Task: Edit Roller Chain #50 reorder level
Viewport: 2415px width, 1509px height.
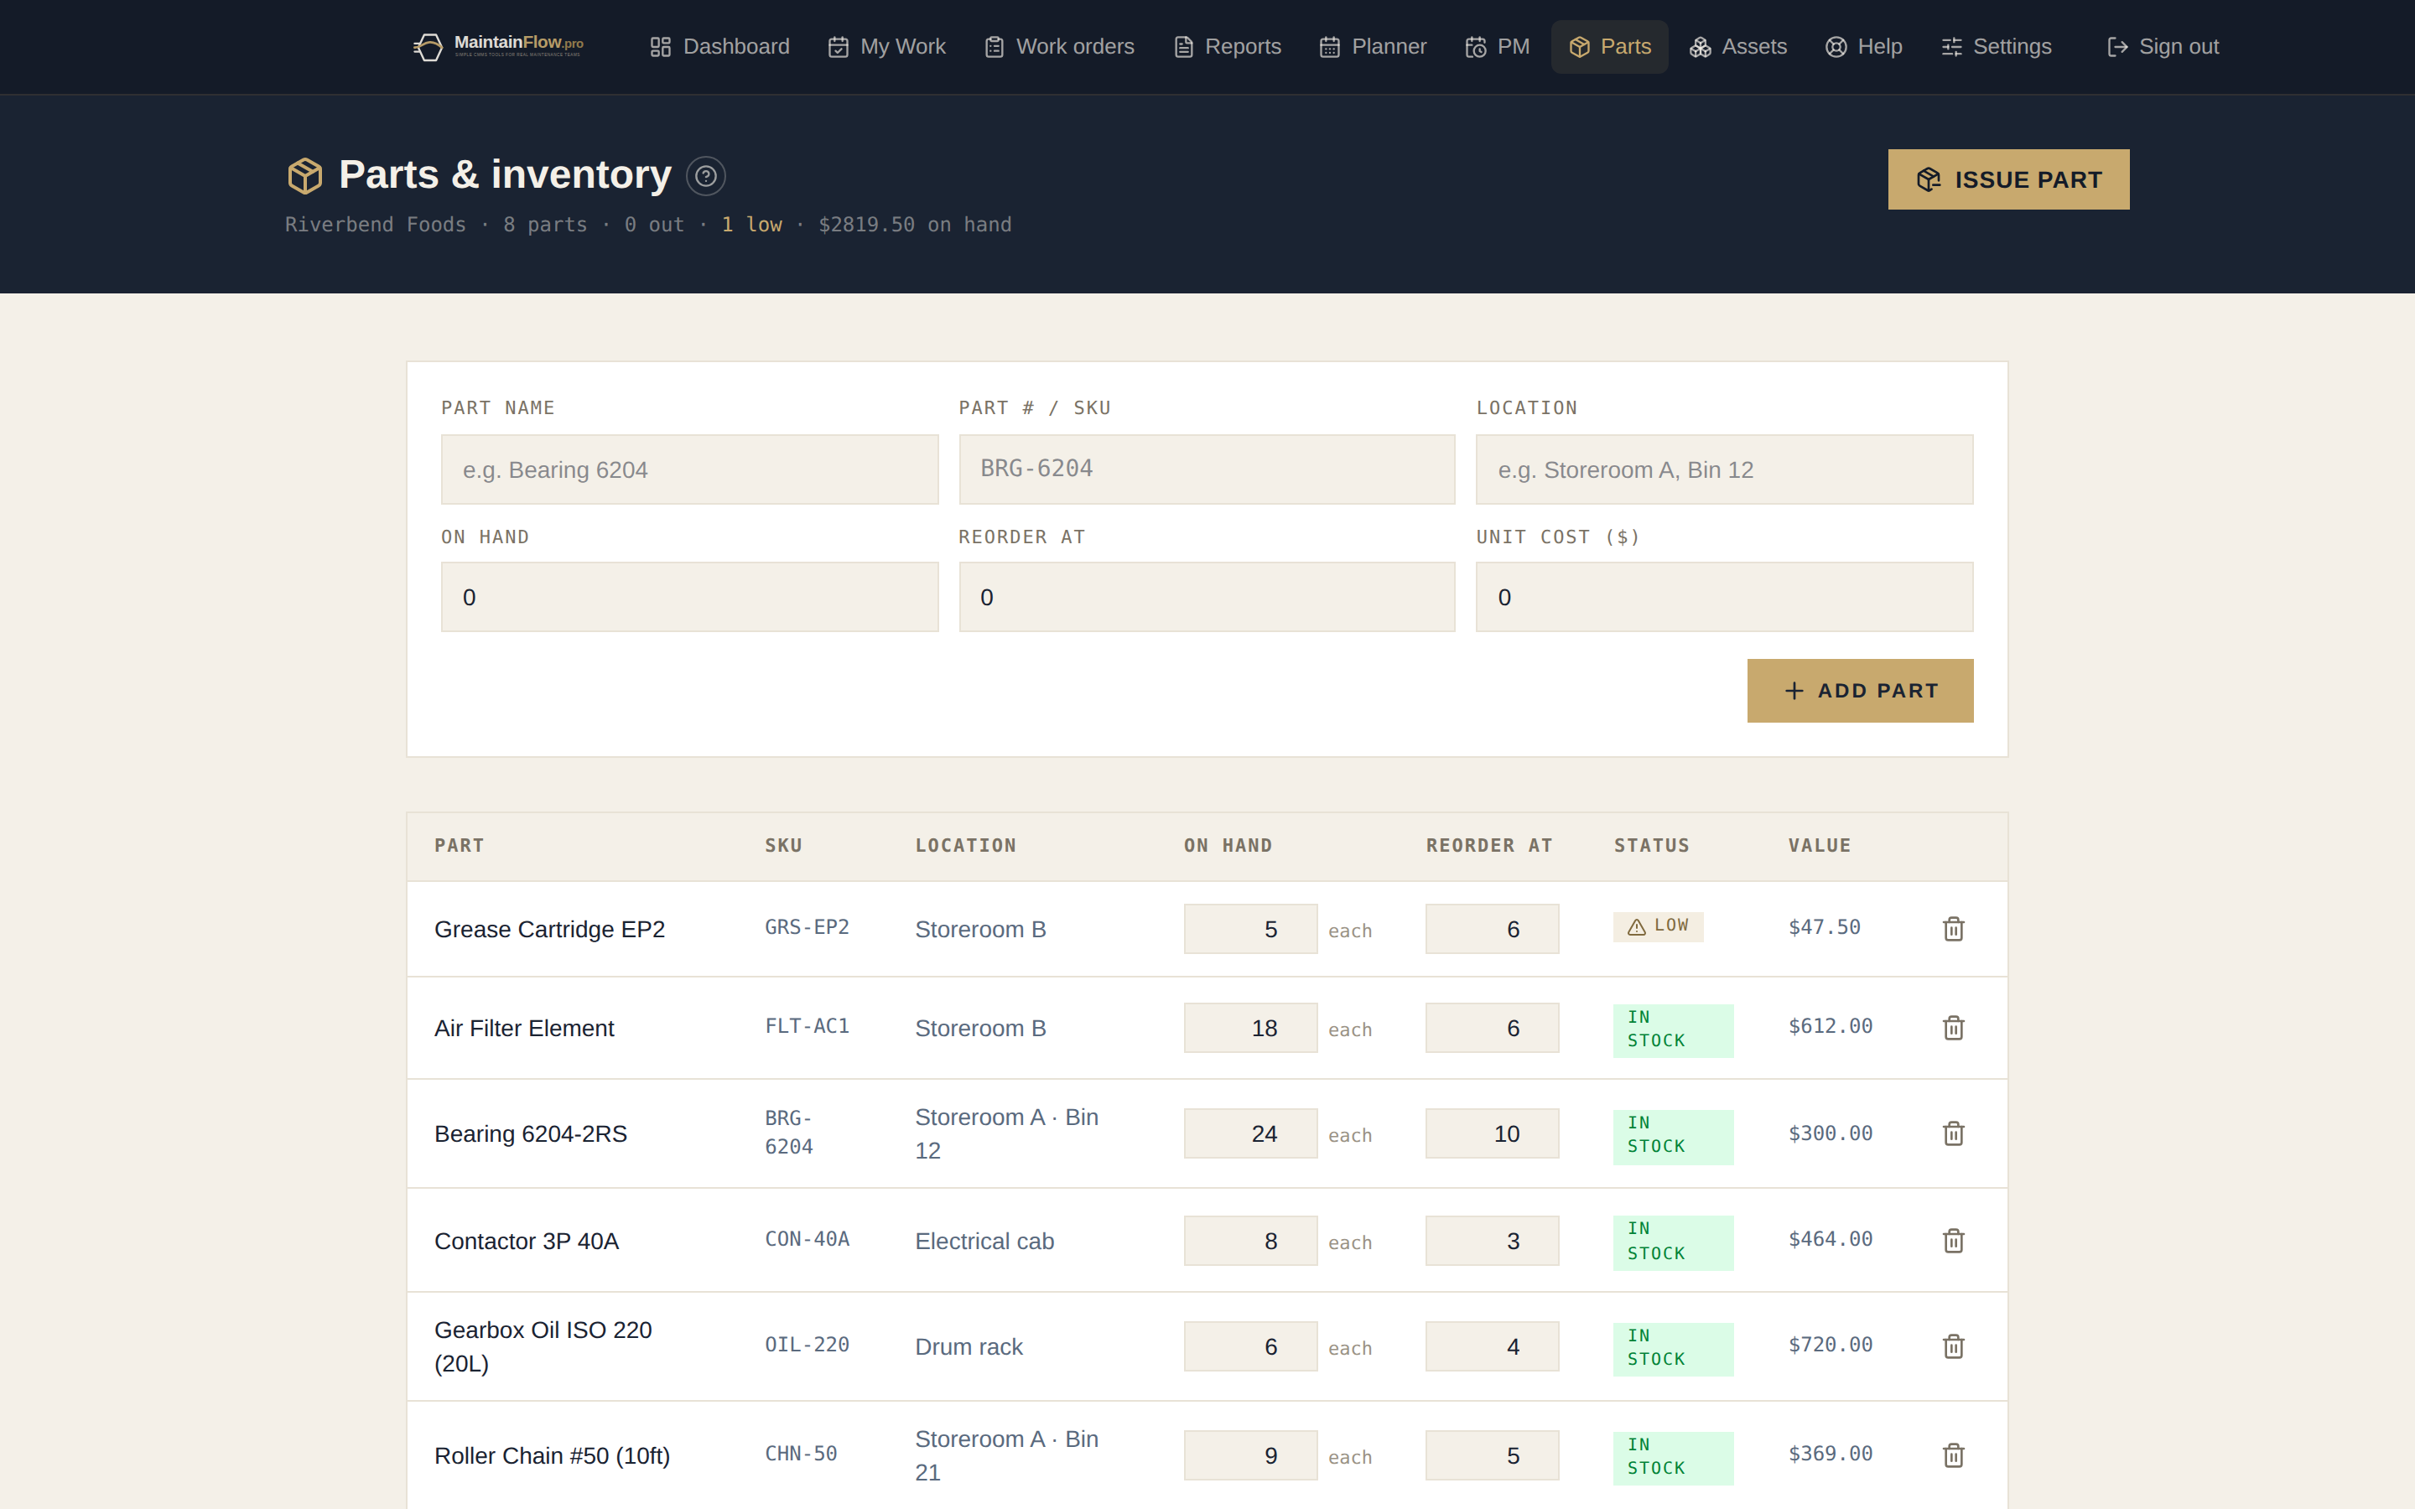Action: coord(1492,1455)
